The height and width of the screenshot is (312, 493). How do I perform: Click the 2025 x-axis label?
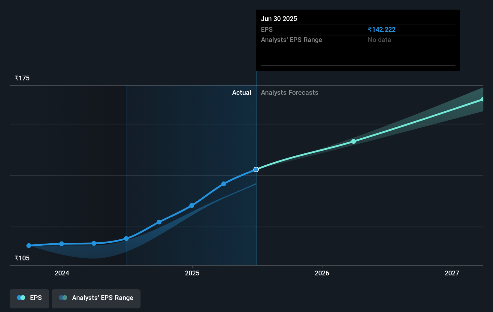click(x=192, y=273)
